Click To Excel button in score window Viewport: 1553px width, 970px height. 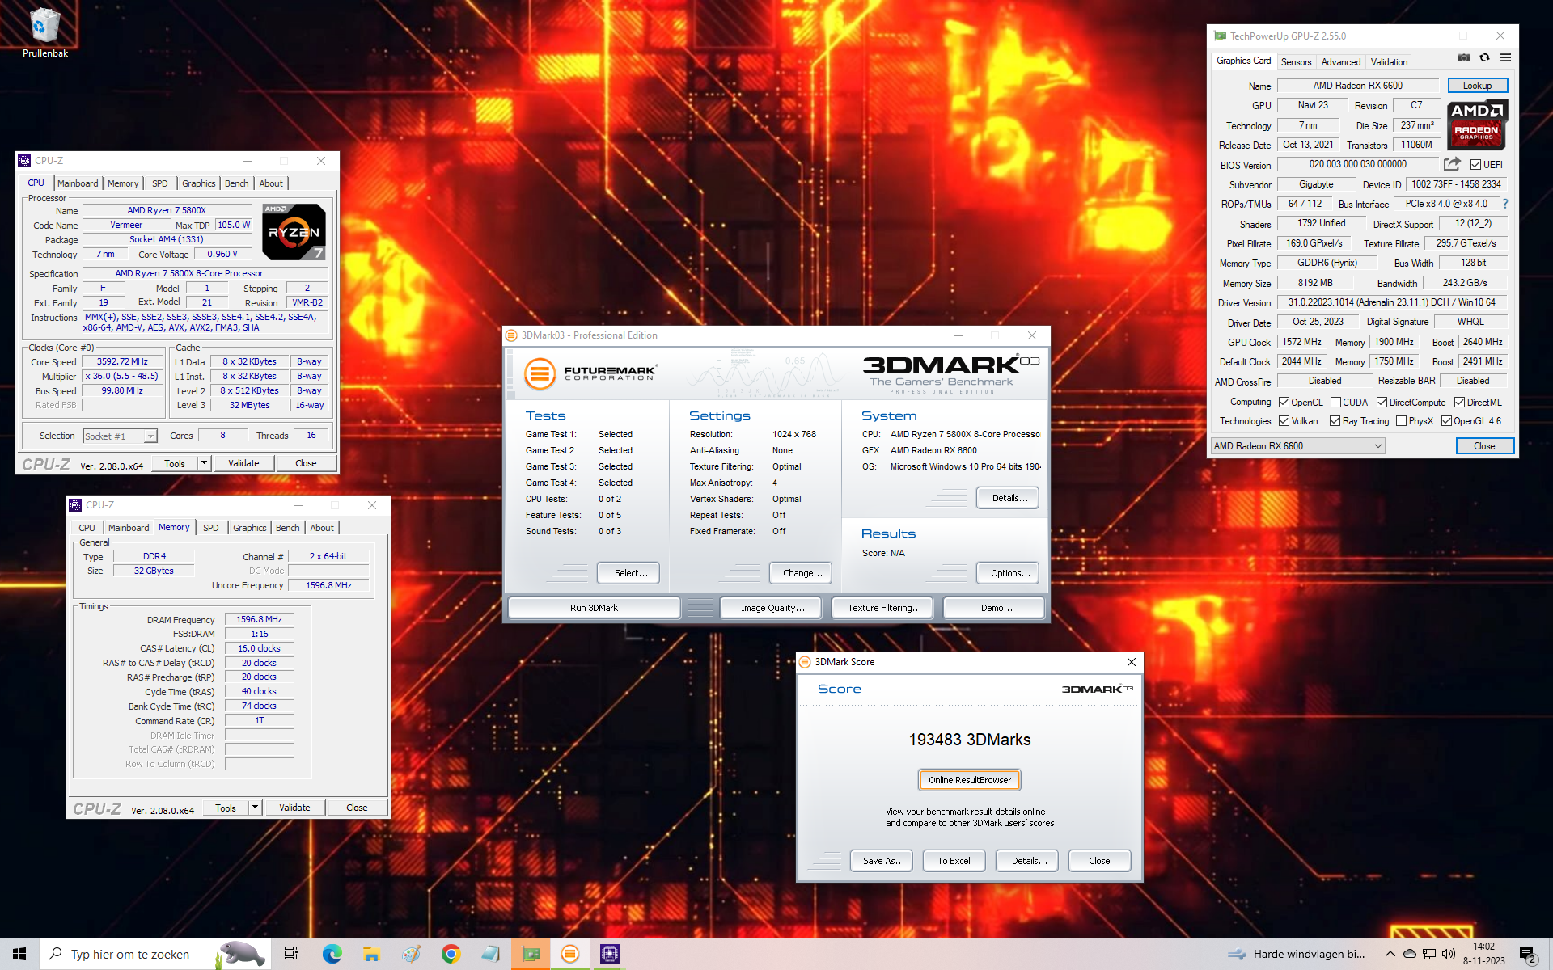[x=954, y=861]
